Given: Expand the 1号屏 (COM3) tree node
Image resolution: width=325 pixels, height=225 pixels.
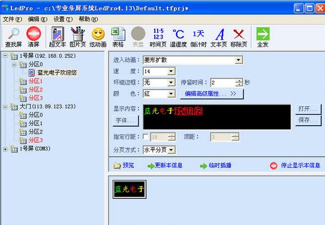Looking at the screenshot, I should click(x=5, y=149).
